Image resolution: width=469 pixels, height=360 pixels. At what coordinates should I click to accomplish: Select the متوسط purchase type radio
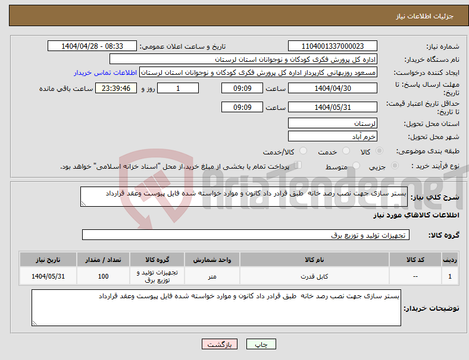357,166
